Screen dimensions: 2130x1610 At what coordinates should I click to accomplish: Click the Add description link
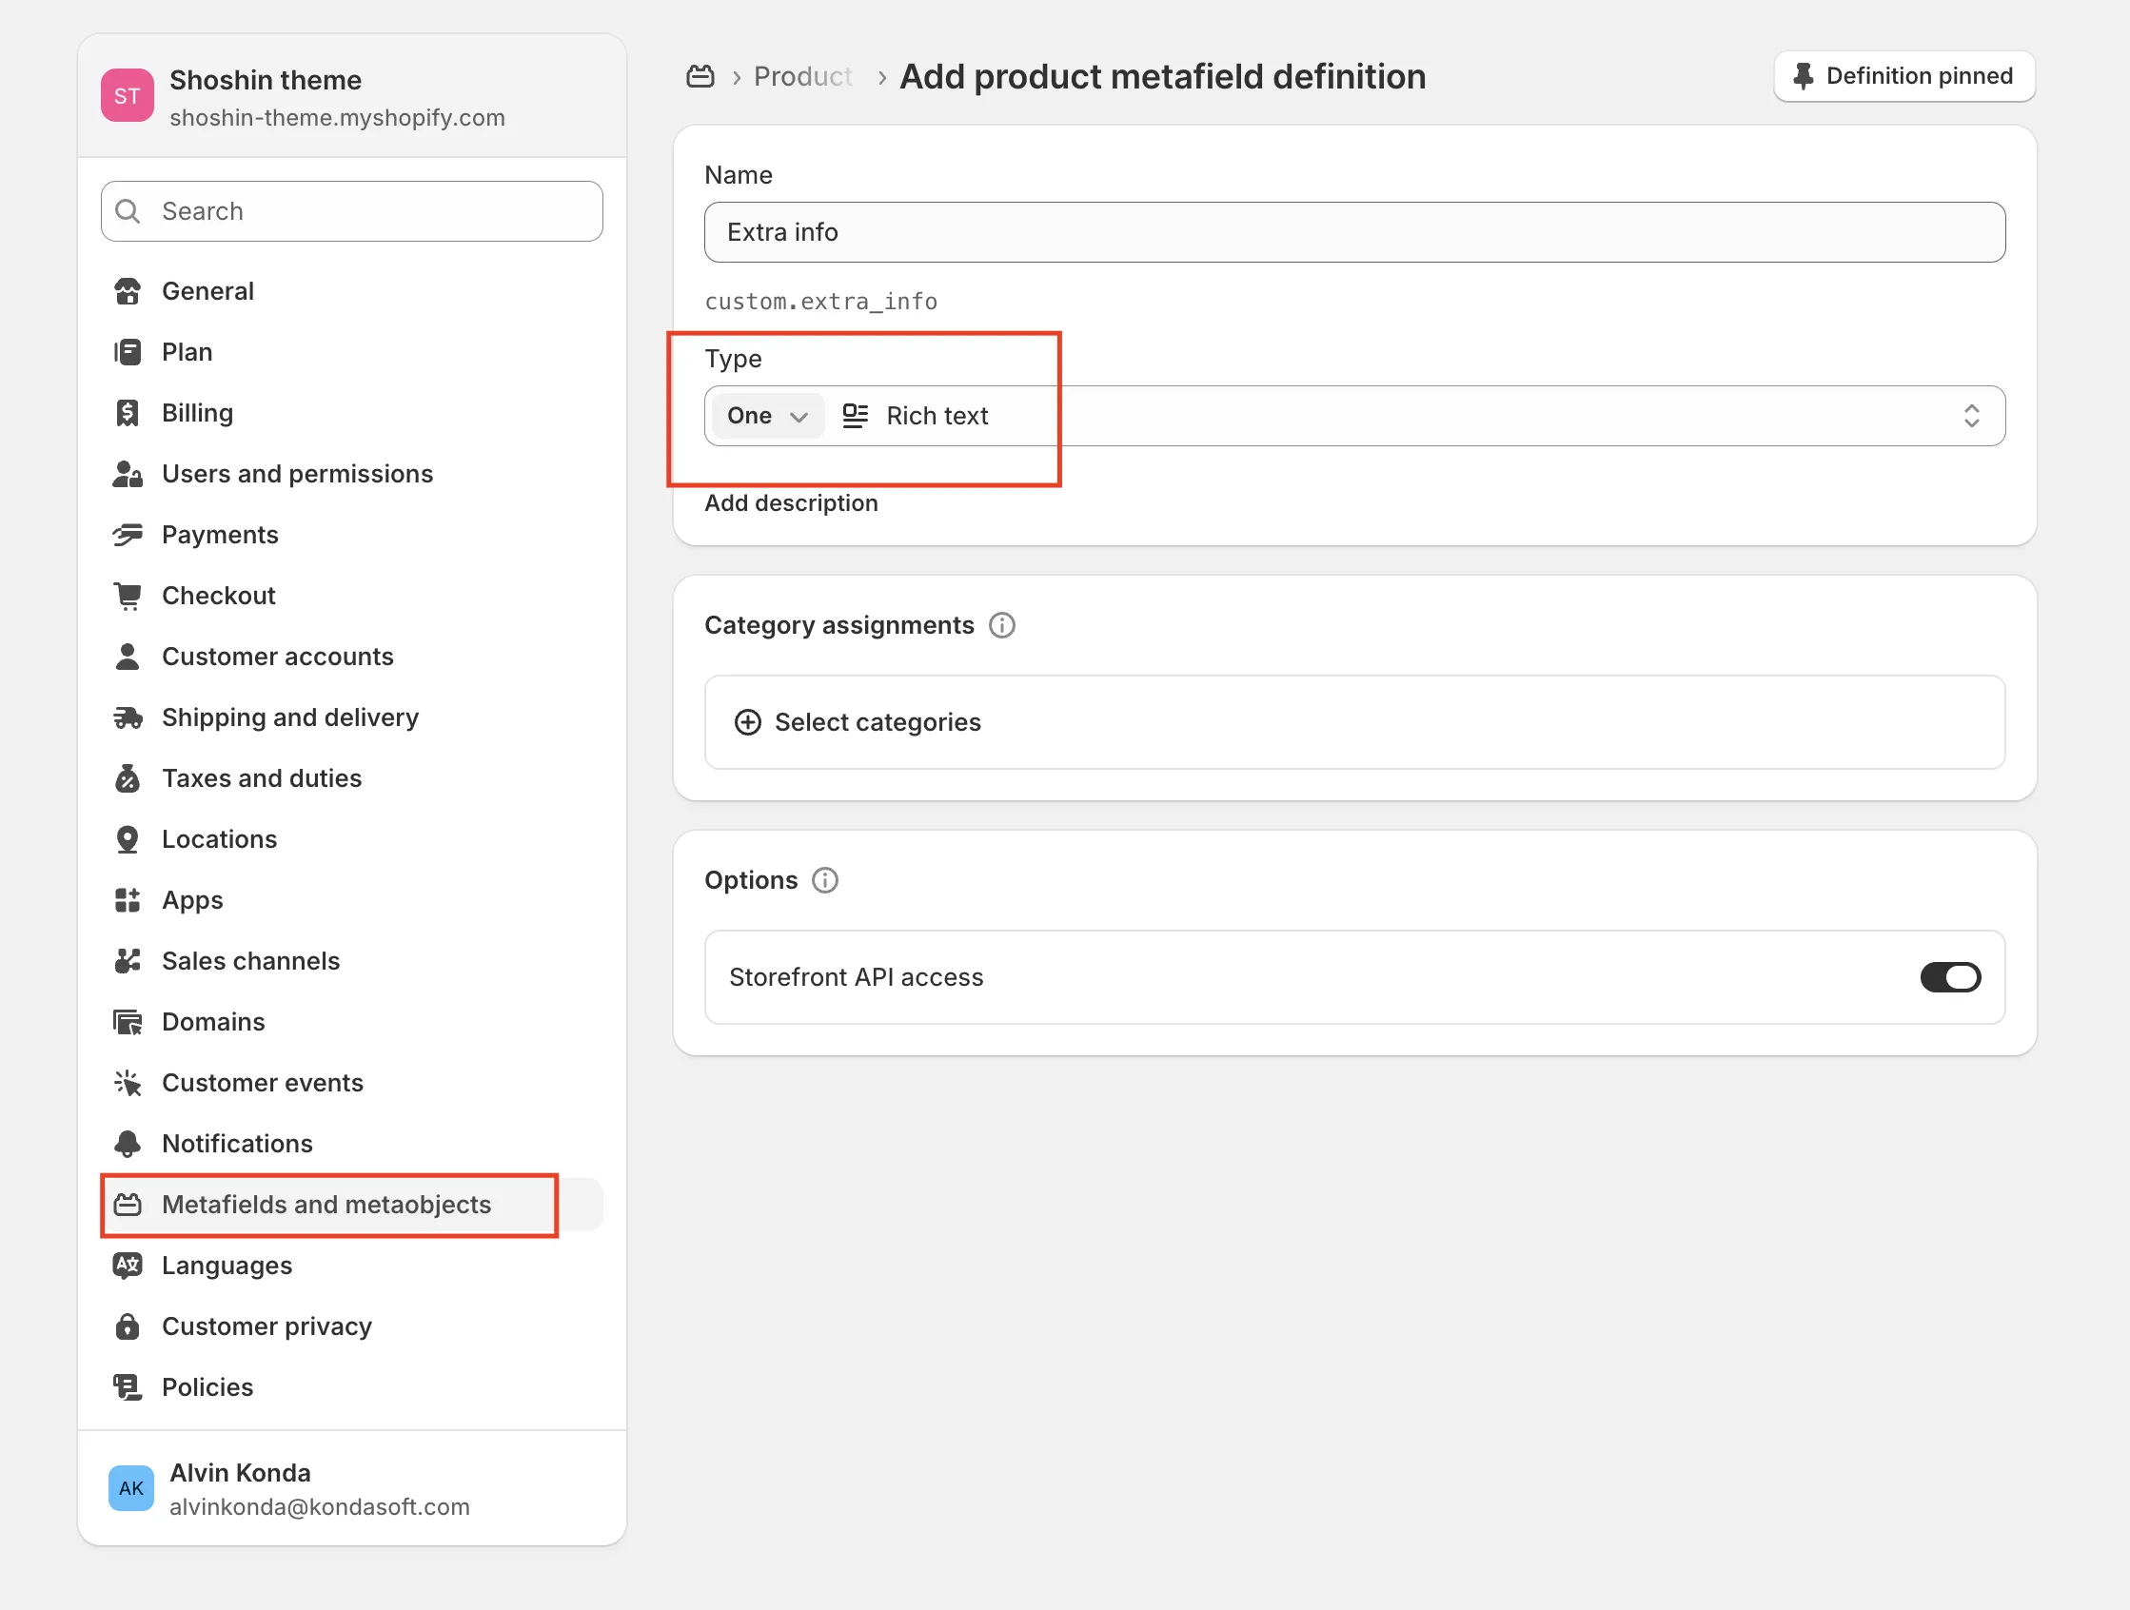(x=791, y=502)
